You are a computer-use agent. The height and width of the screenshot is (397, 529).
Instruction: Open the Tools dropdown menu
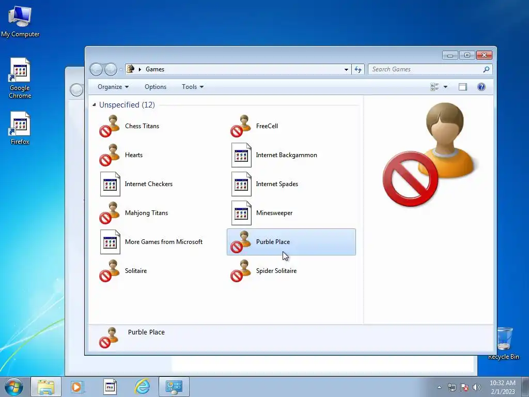[193, 87]
